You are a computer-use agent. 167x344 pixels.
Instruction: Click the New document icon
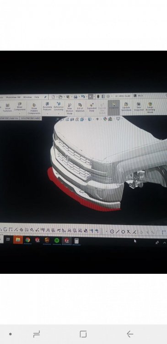point(53,97)
